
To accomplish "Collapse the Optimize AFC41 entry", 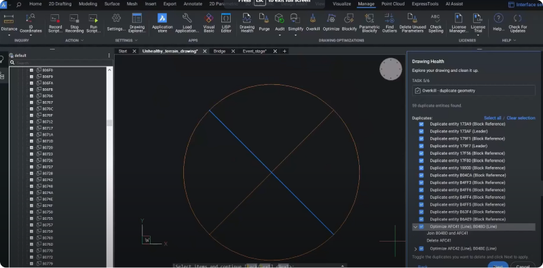I will pos(415,227).
